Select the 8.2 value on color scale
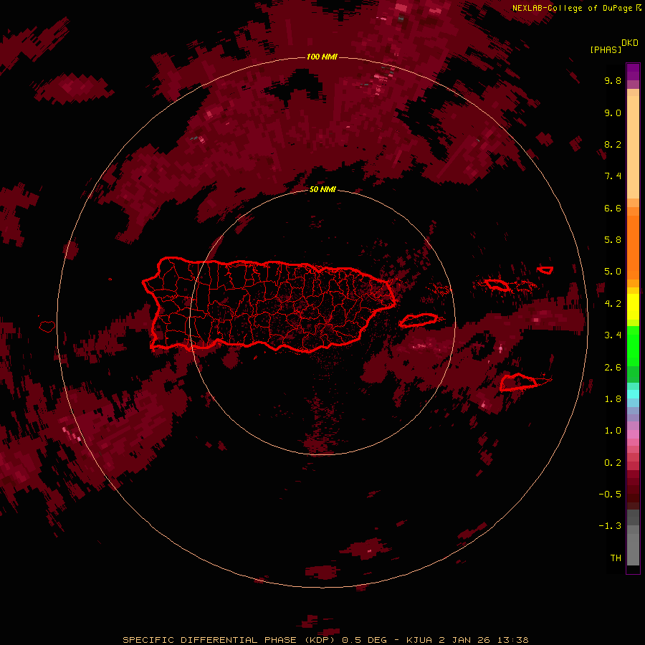Screen dimensions: 645x645 (613, 144)
